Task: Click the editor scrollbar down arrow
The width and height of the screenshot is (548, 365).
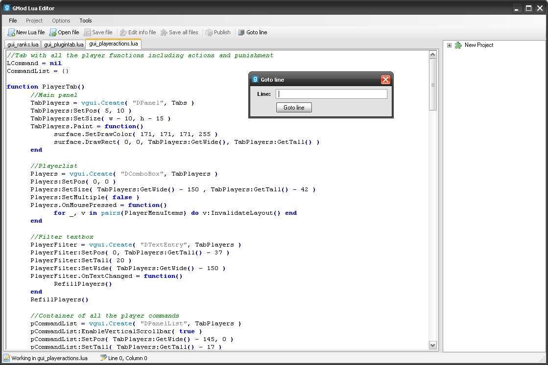Action: tap(432, 345)
